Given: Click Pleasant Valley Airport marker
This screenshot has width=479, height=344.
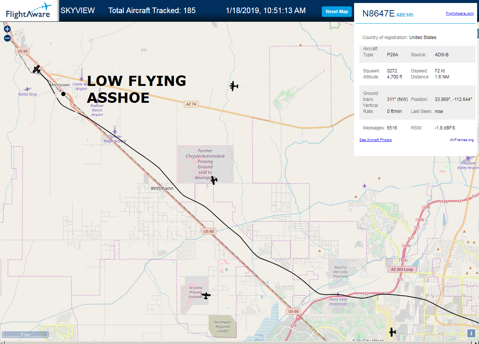Looking at the screenshot, I should [x=468, y=158].
